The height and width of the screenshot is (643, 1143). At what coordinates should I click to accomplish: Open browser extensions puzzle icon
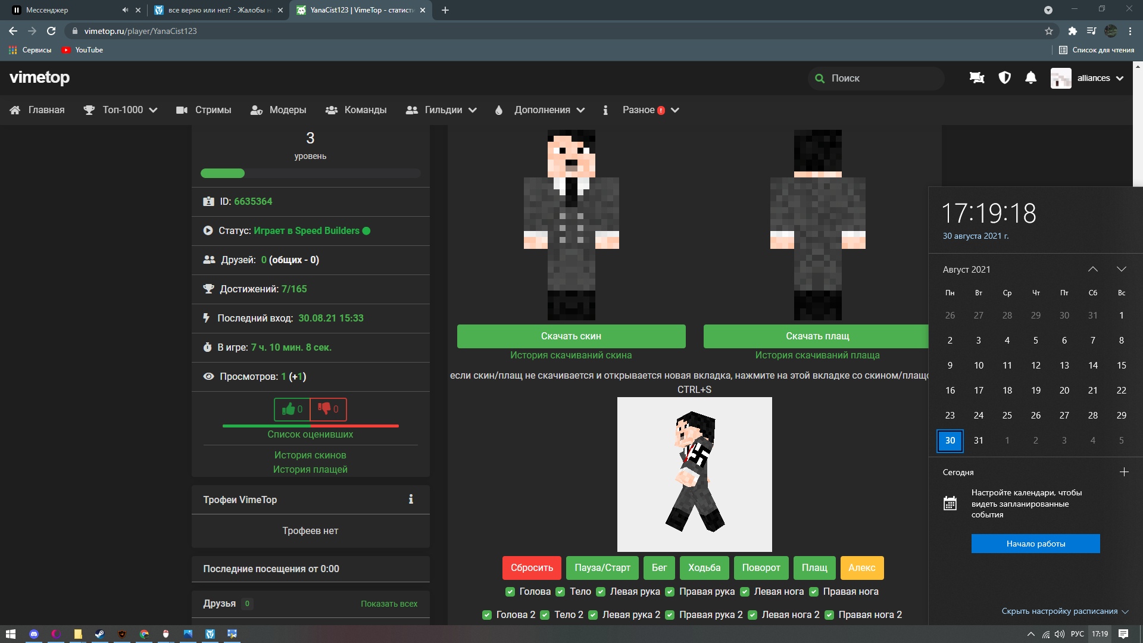coord(1073,31)
